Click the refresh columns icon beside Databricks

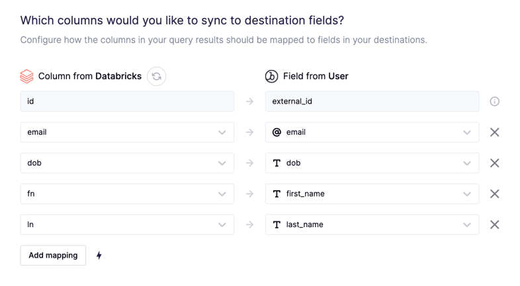coord(157,77)
